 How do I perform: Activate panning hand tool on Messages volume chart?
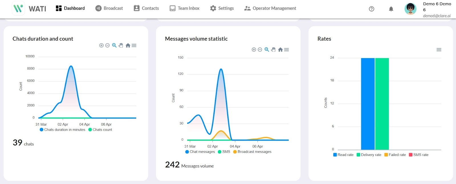tap(273, 50)
